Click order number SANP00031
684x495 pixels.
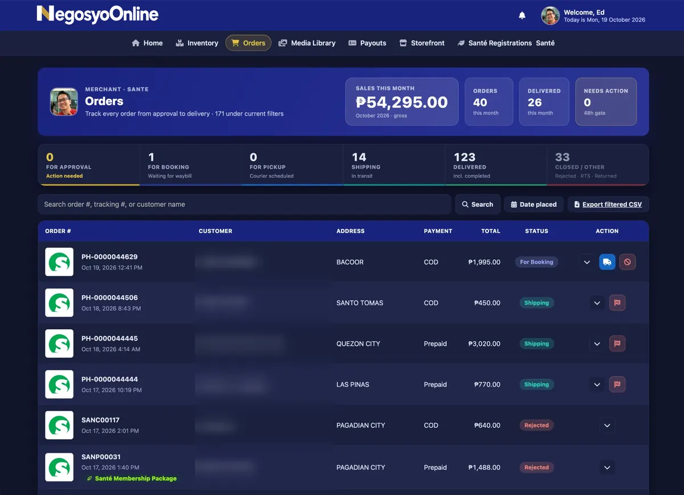pos(101,457)
